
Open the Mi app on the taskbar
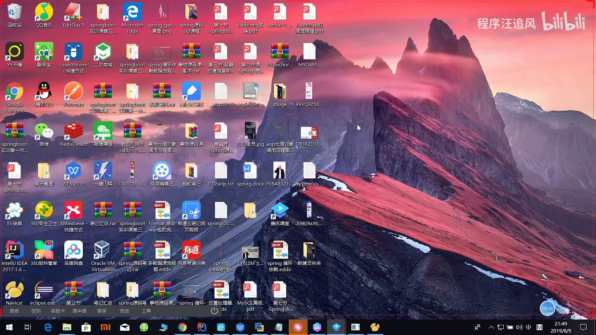pos(106,328)
